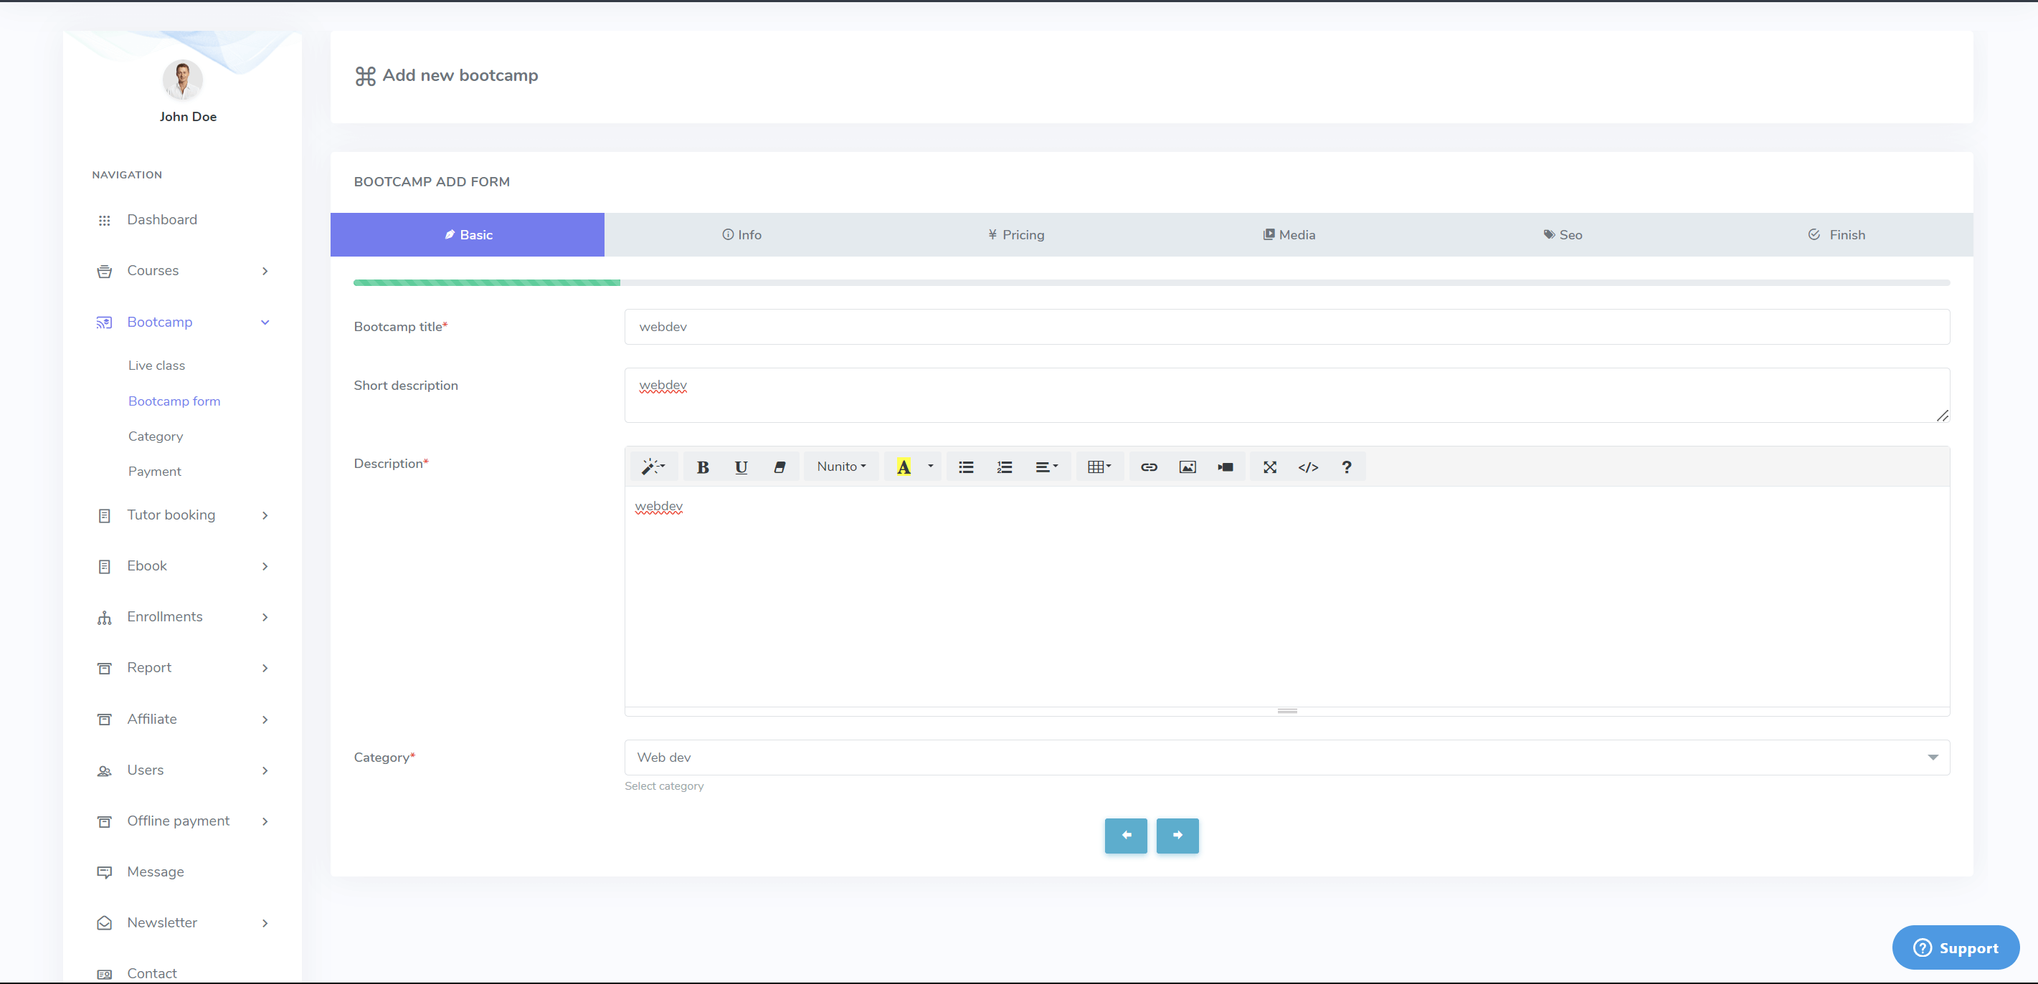This screenshot has width=2038, height=984.
Task: Open Live class sidebar link
Action: [x=156, y=366]
